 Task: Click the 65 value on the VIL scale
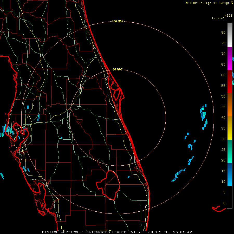pyautogui.click(x=223, y=64)
